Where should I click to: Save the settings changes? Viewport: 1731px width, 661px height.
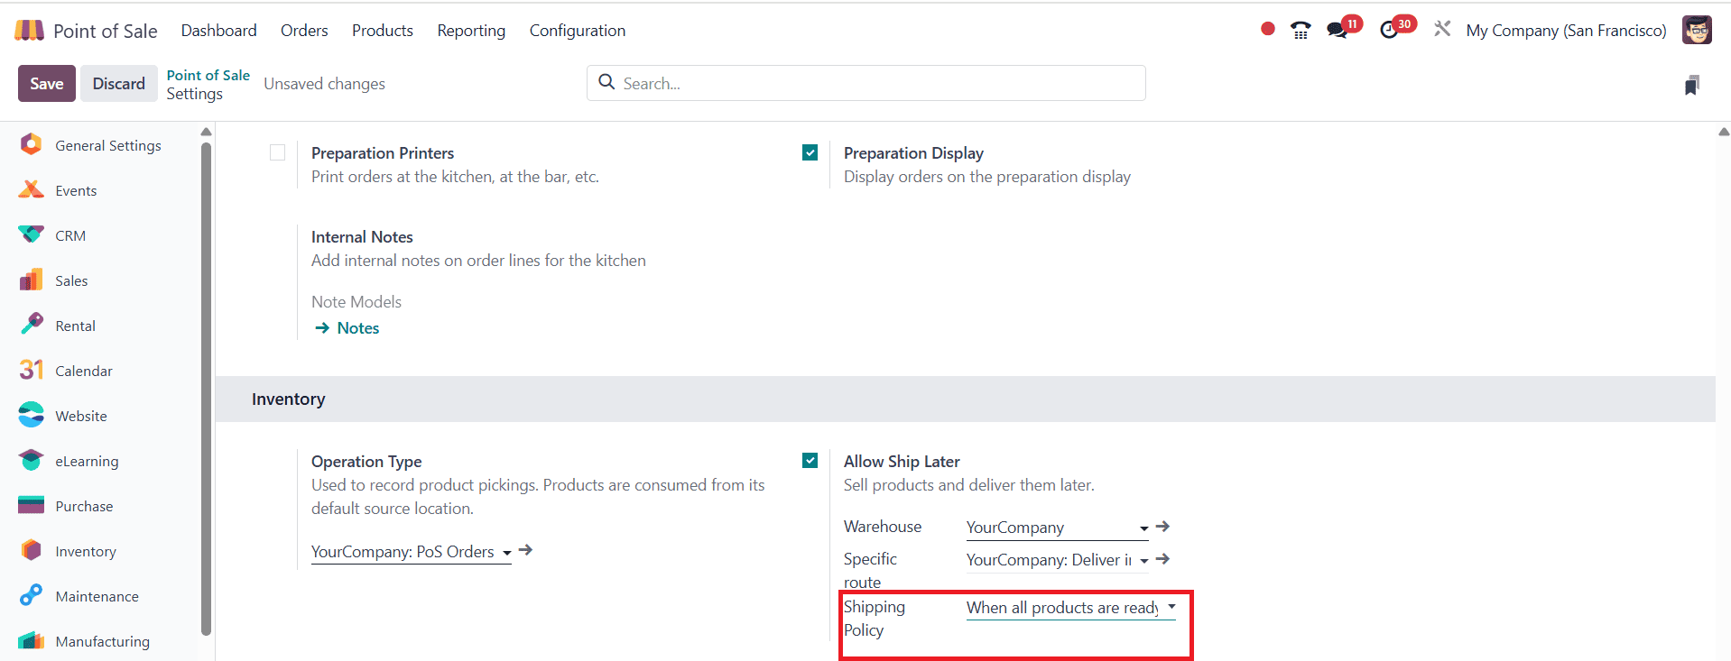tap(47, 84)
